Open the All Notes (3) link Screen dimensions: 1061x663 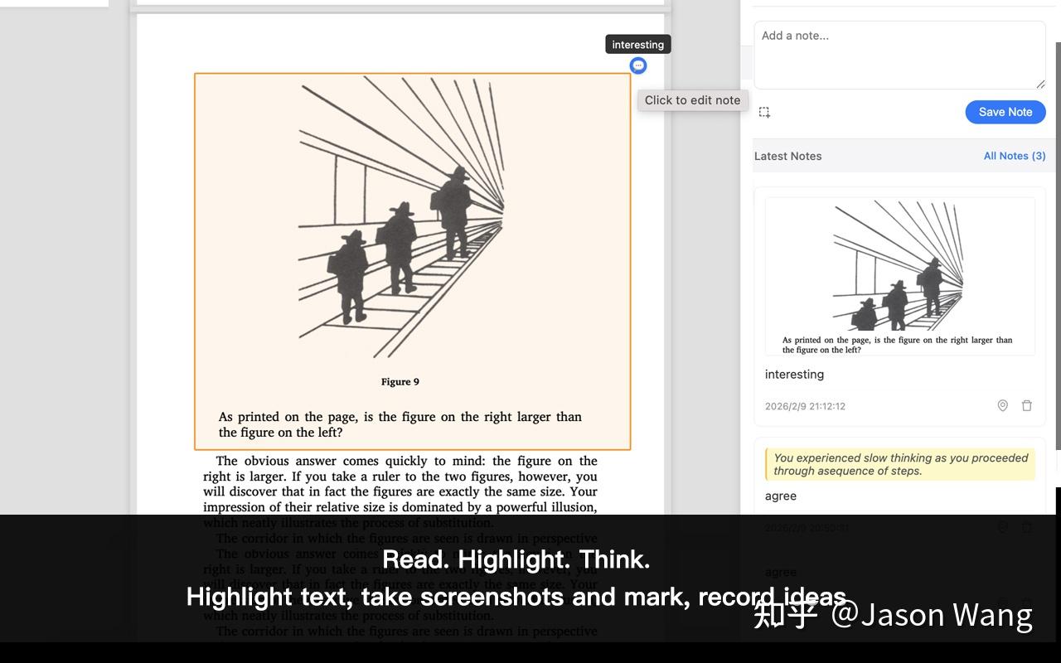(x=1015, y=156)
